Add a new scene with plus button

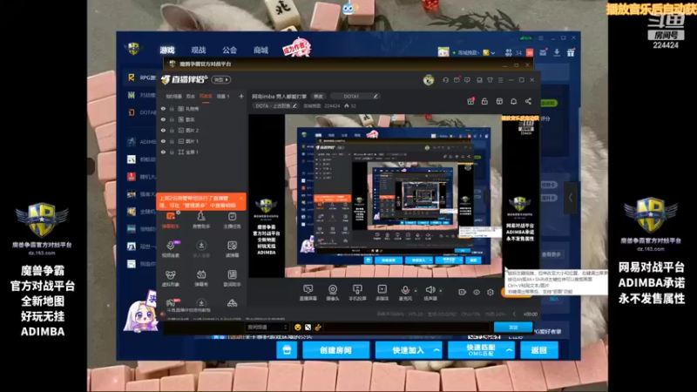241,96
